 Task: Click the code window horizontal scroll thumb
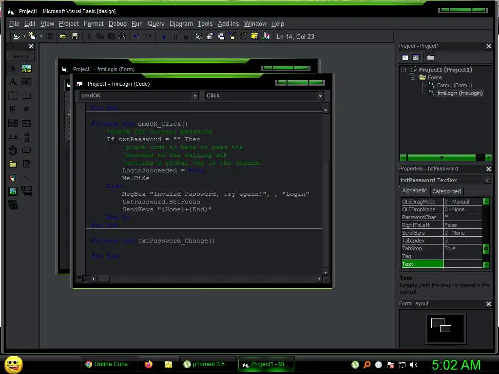pyautogui.click(x=103, y=279)
